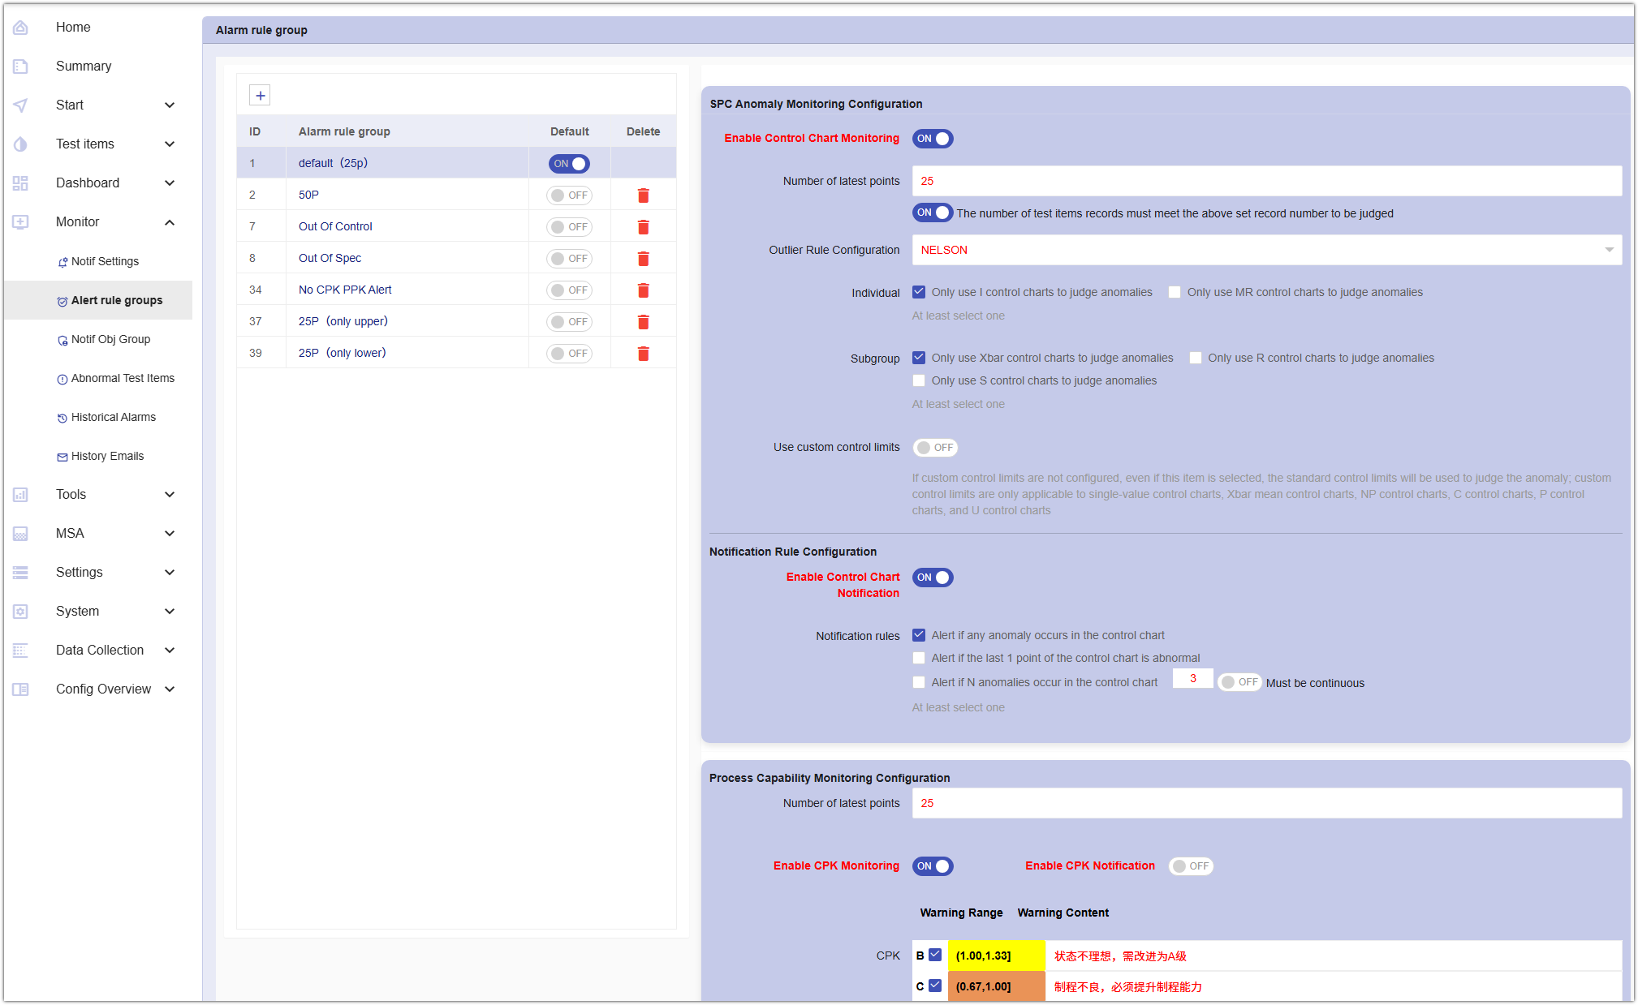Open the 50P alarm rule group link

tap(308, 195)
